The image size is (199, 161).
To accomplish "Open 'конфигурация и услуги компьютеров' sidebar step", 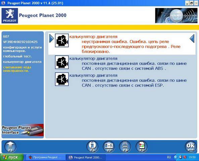I will click(22, 49).
